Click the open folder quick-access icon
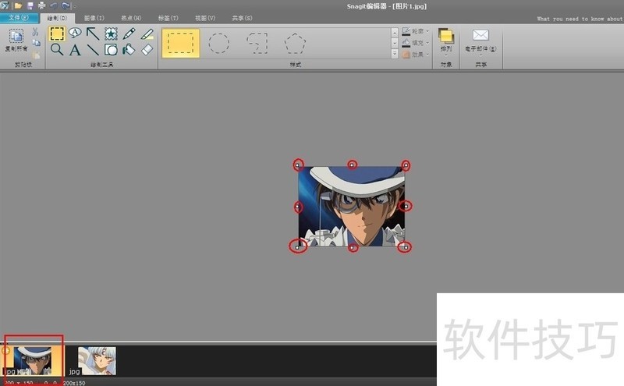This screenshot has width=624, height=386. tap(18, 5)
